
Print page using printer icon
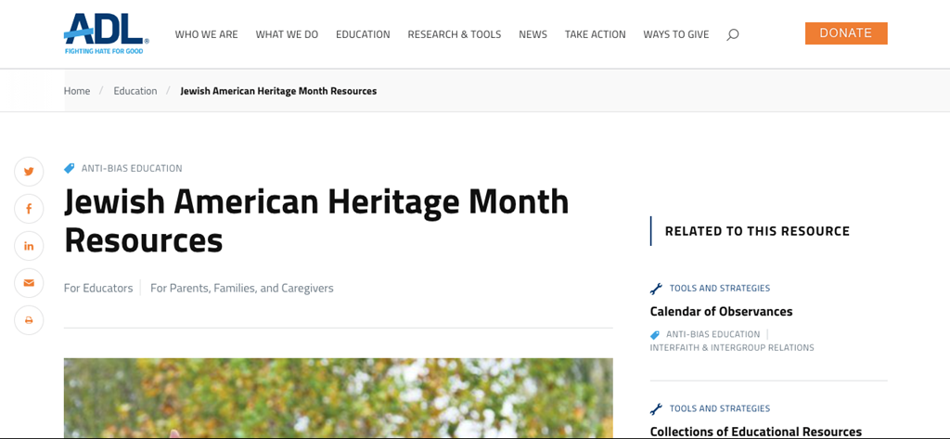coord(29,320)
